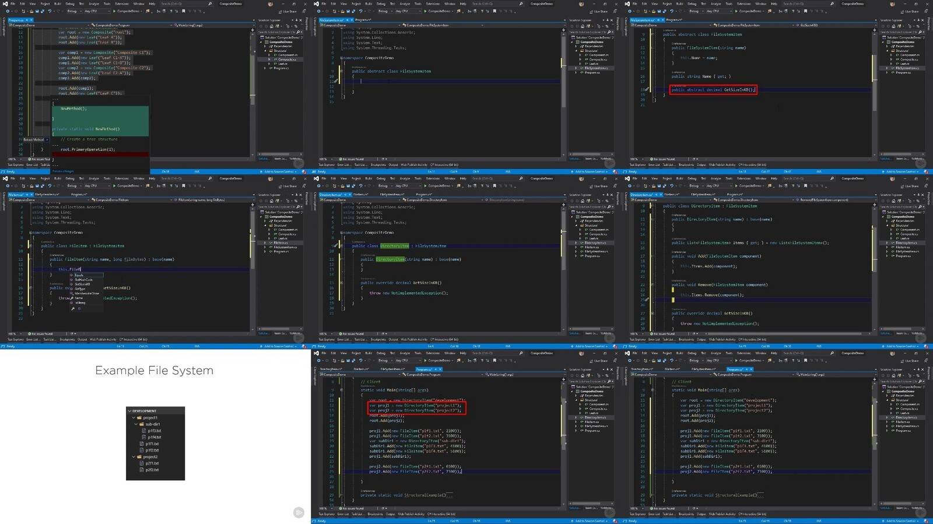
Task: Open Any CPU platform dropdown in red-boxed proj1 frame
Action: (x=408, y=361)
